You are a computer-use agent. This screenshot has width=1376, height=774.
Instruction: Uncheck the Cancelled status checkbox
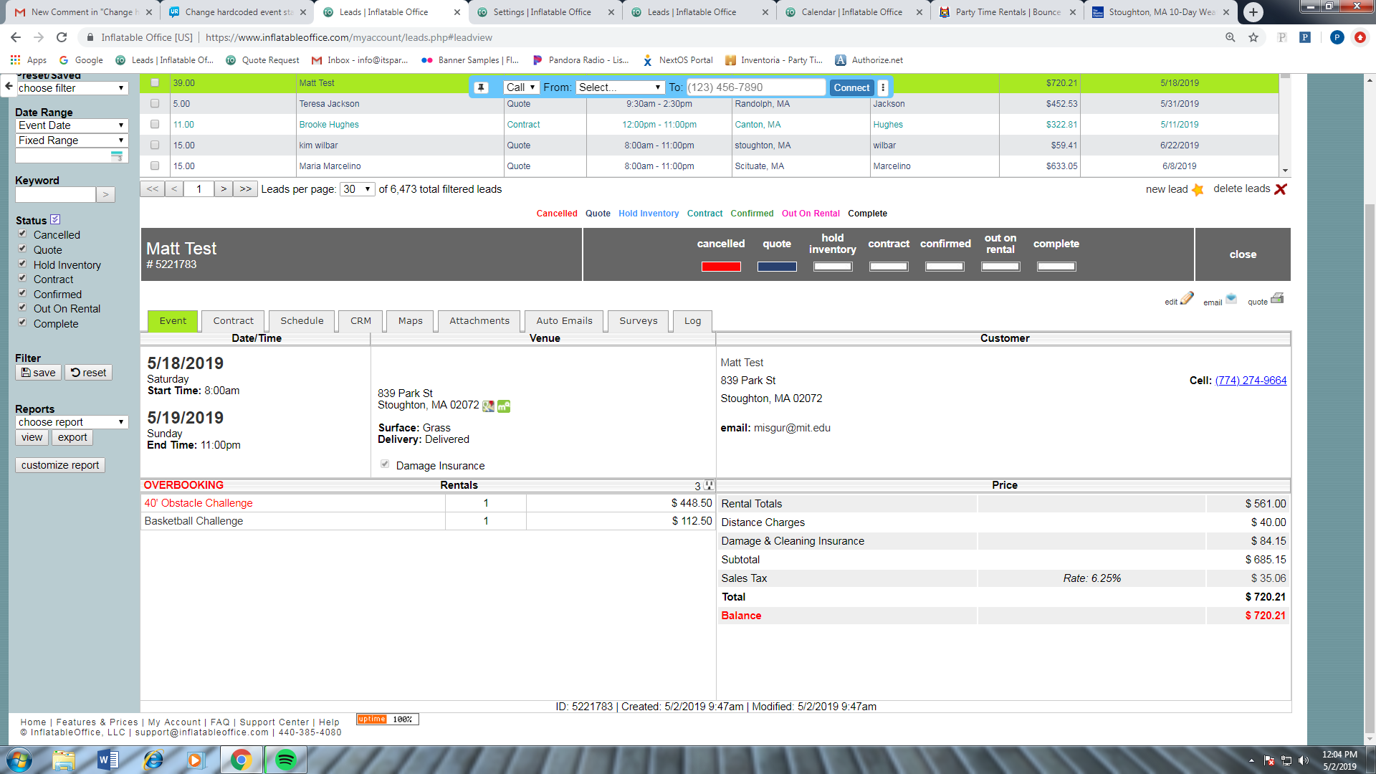(x=22, y=234)
